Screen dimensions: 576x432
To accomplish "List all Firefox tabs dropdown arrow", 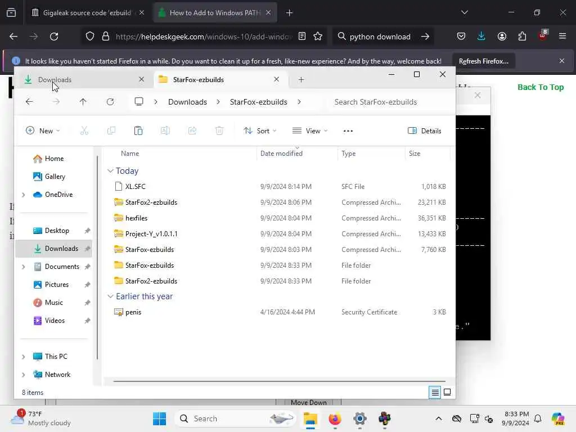I will [x=465, y=13].
